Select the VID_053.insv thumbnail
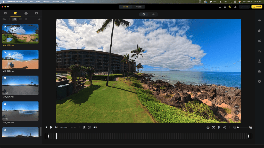The image size is (264, 148). tap(20, 60)
